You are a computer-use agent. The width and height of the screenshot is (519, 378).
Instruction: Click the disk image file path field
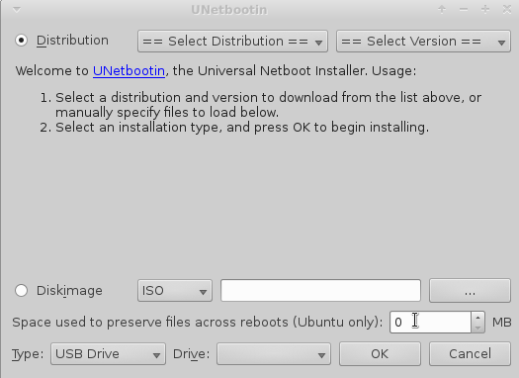(x=320, y=291)
